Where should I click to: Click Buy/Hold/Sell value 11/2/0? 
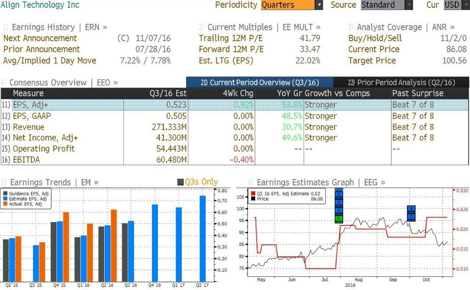click(x=453, y=39)
